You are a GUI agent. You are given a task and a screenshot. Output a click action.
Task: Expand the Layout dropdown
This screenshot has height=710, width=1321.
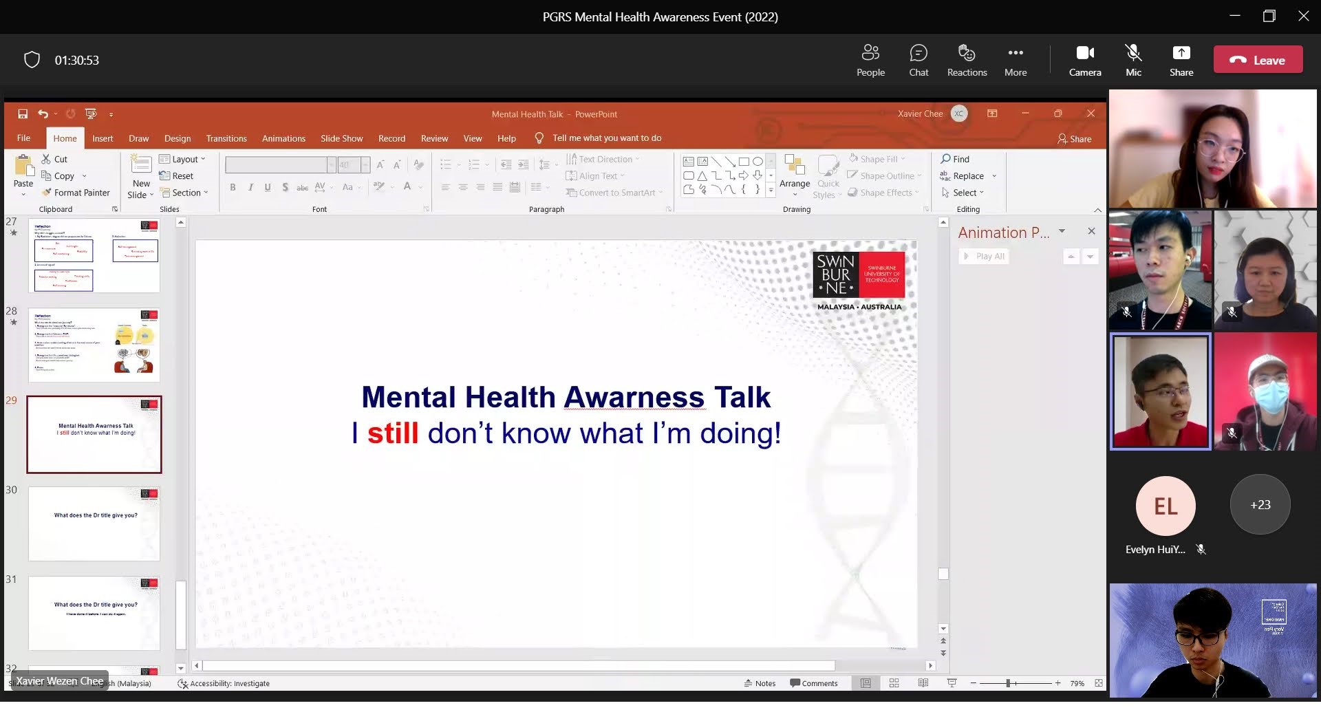coord(183,159)
